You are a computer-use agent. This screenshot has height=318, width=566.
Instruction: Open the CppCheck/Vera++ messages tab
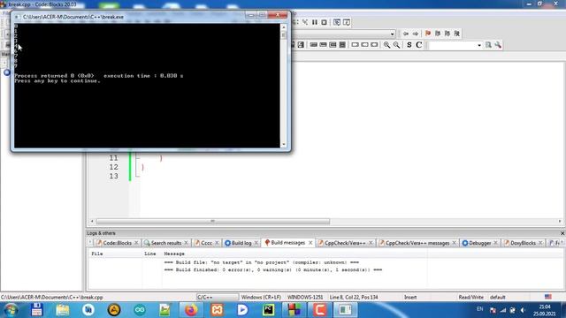pyautogui.click(x=417, y=243)
